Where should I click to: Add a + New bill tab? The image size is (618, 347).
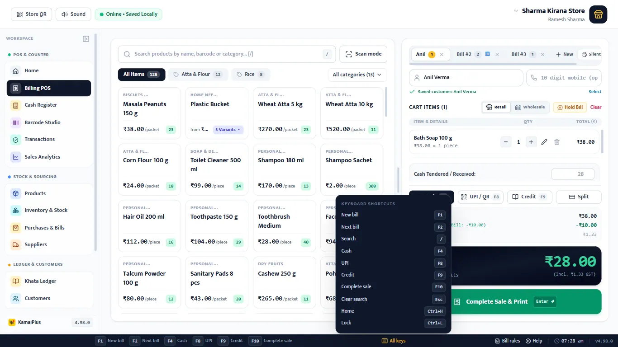click(x=564, y=54)
